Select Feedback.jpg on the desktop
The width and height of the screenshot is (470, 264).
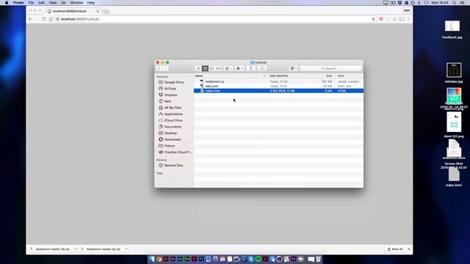(452, 29)
